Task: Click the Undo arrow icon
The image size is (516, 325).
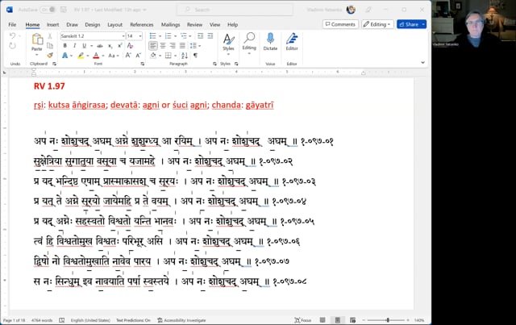Action: click(x=13, y=37)
